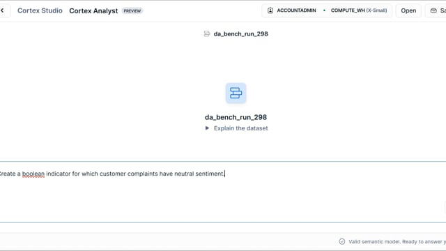Click inside the question input field
Image resolution: width=446 pixels, height=251 pixels.
tap(223, 192)
